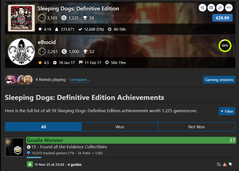
Task: Click the blue diamond tracked gamers icon
Action: [x=29, y=153]
